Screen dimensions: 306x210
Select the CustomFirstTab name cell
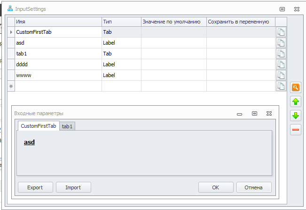tap(58, 32)
